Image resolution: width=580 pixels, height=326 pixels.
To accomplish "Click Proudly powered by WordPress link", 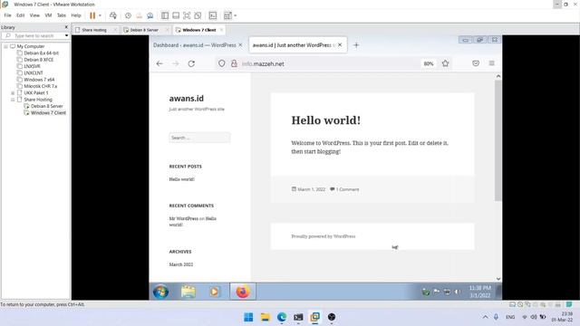I will [x=323, y=236].
